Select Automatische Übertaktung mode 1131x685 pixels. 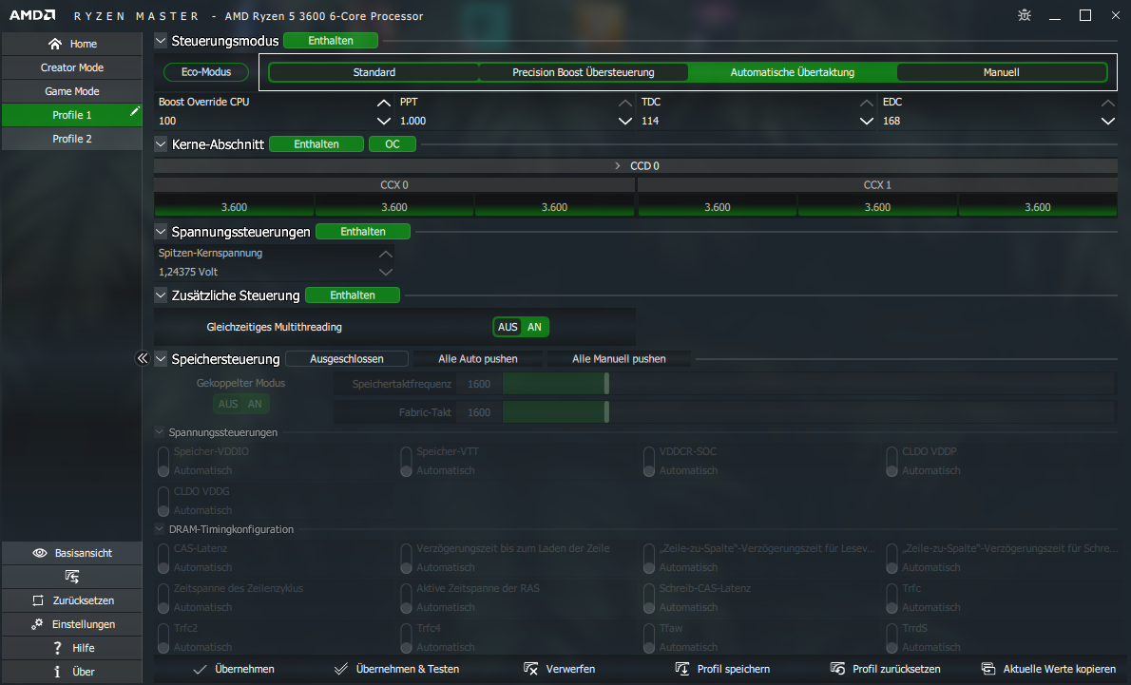tap(792, 72)
